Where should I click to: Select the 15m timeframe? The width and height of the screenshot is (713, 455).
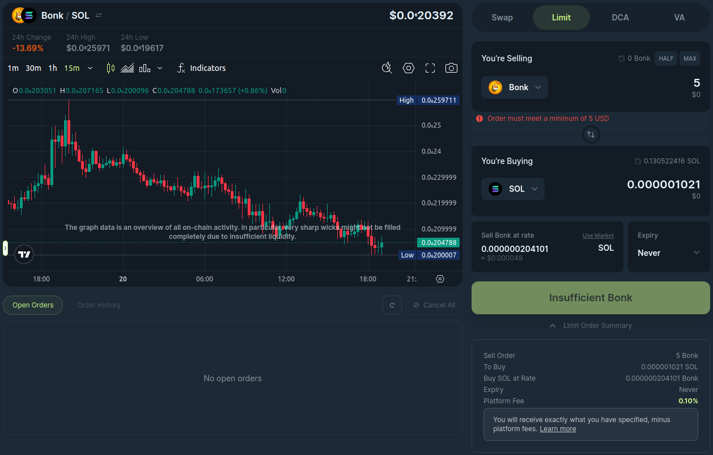pyautogui.click(x=72, y=68)
